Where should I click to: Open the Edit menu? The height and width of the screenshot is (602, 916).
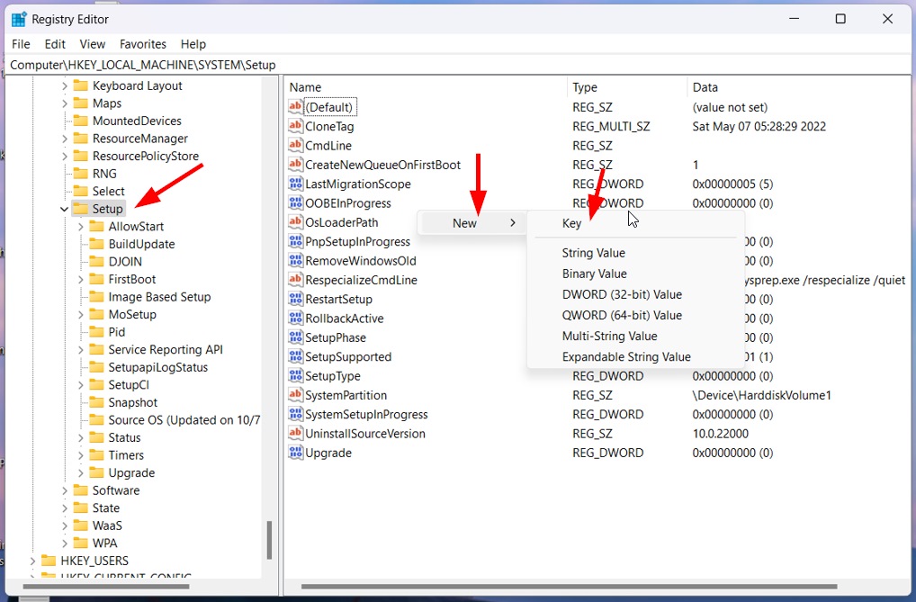point(55,44)
